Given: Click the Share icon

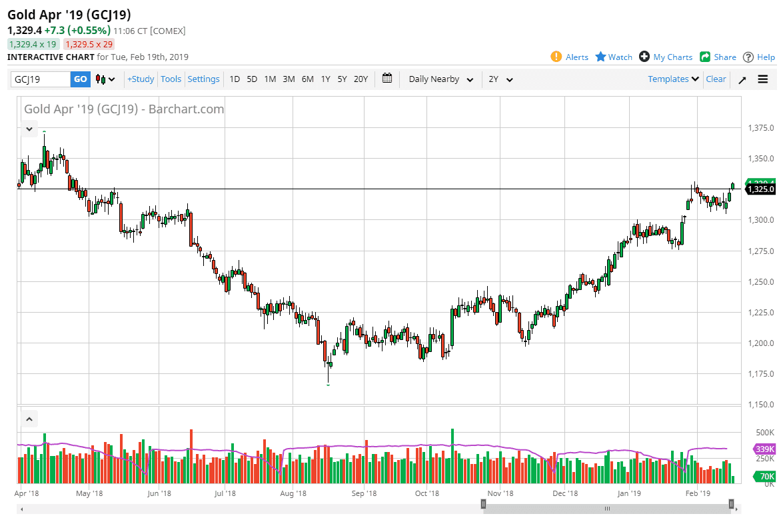Looking at the screenshot, I should pyautogui.click(x=705, y=57).
